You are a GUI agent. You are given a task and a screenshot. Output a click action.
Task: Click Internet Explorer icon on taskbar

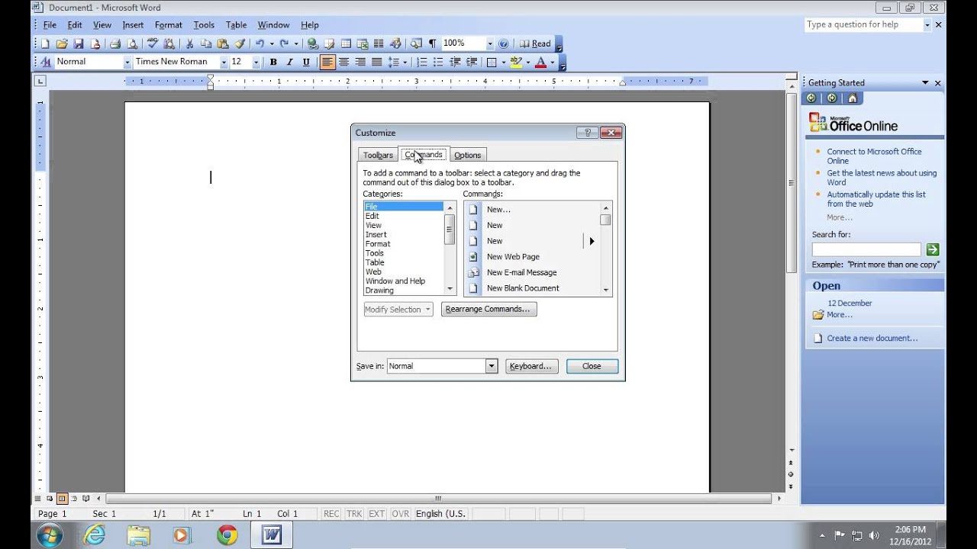click(94, 535)
